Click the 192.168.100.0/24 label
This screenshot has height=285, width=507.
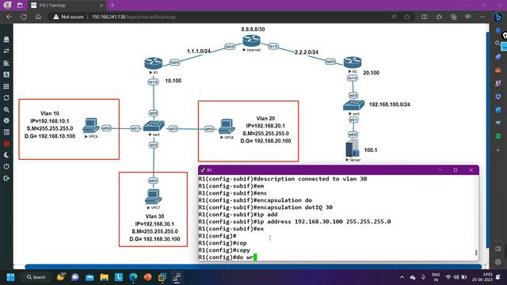point(390,104)
